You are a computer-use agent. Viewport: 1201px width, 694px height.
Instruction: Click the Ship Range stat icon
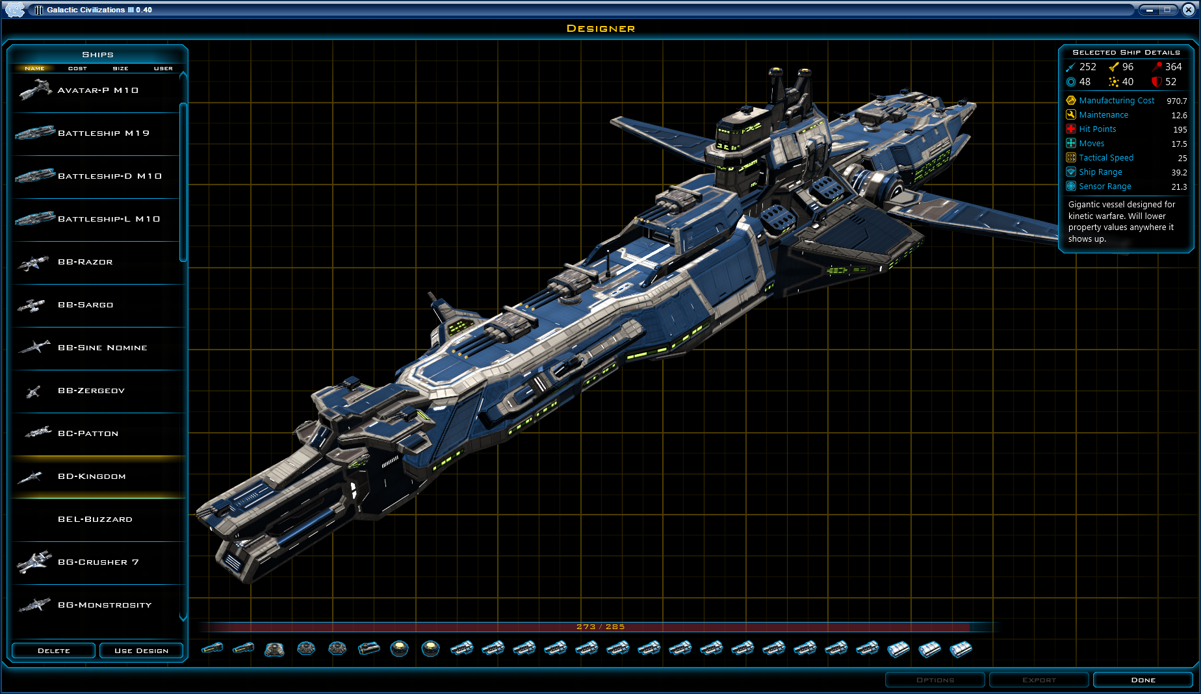pos(1071,172)
